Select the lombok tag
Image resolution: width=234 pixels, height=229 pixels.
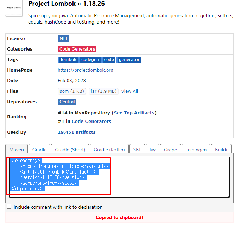(68, 60)
